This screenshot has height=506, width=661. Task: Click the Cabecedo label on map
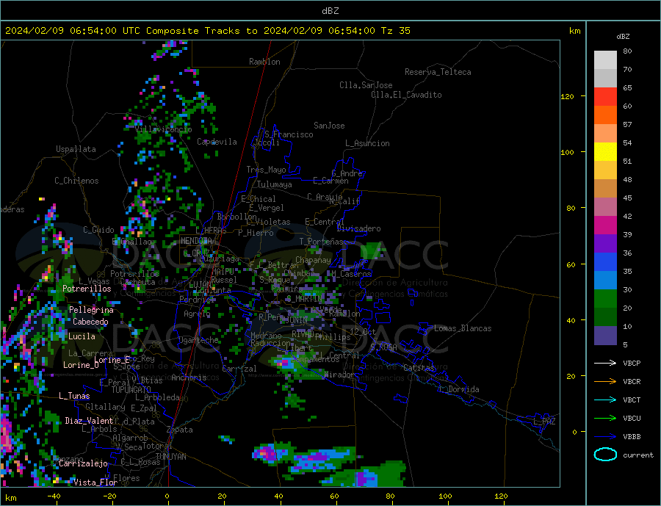pyautogui.click(x=90, y=322)
